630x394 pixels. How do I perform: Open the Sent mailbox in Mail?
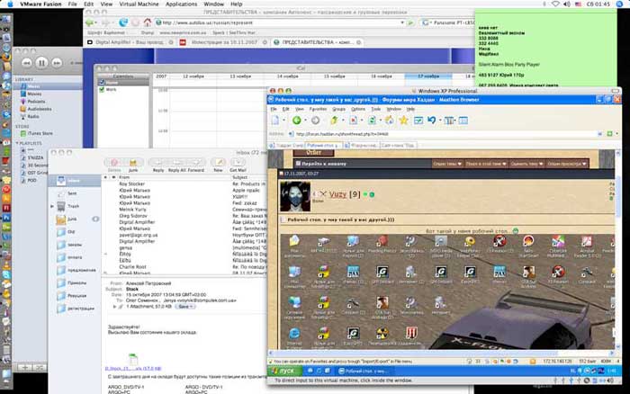pos(72,193)
